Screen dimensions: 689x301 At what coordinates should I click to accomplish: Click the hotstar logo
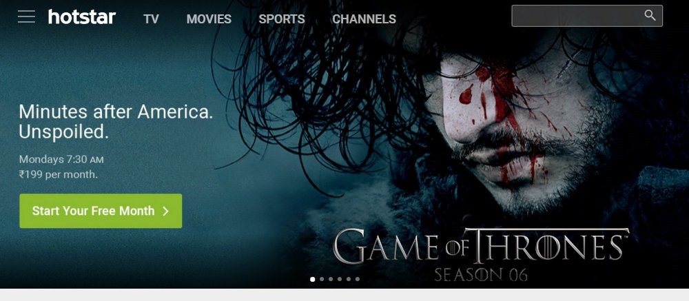[x=82, y=17]
